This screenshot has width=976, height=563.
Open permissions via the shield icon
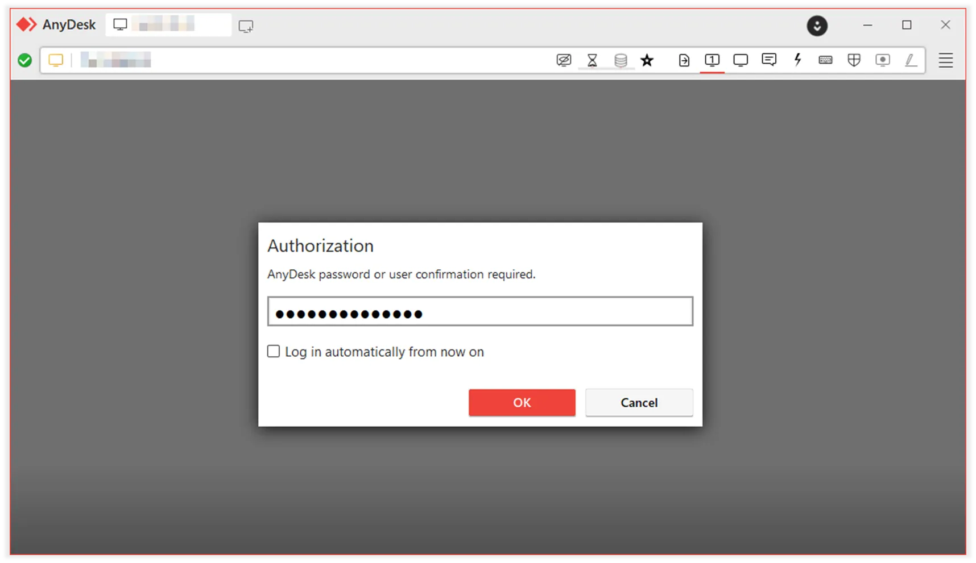(854, 60)
